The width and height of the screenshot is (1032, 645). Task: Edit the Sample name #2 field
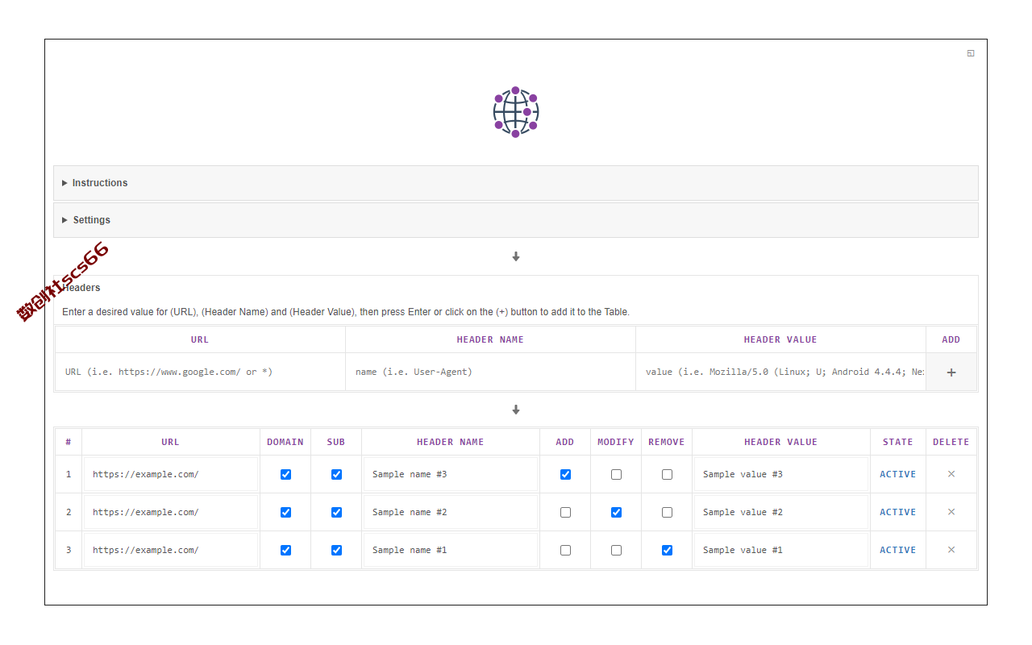coord(451,512)
